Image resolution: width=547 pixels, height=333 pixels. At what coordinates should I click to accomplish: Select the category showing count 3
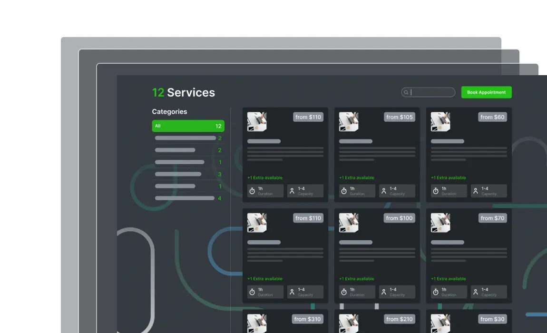188,174
